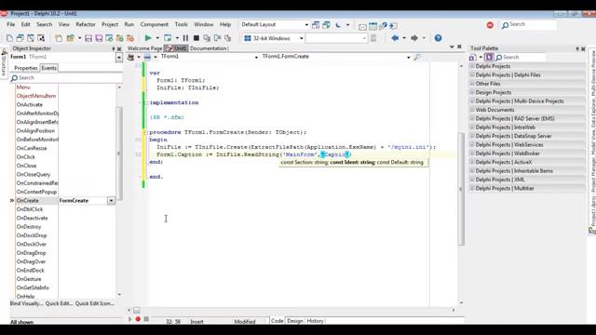Click Set Debug Desktop icon
The width and height of the screenshot is (596, 335).
point(326,25)
